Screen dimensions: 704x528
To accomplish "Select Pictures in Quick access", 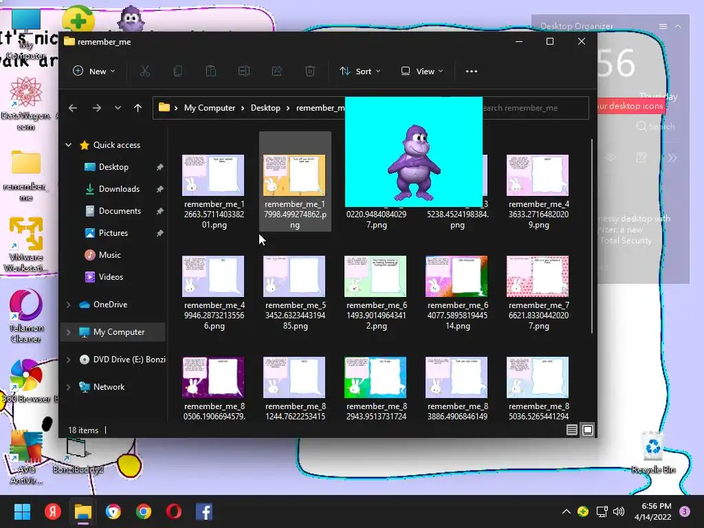I will pyautogui.click(x=113, y=232).
